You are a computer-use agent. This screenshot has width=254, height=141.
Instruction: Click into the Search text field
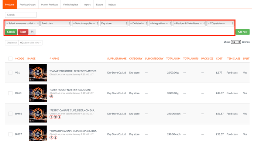pos(21,15)
